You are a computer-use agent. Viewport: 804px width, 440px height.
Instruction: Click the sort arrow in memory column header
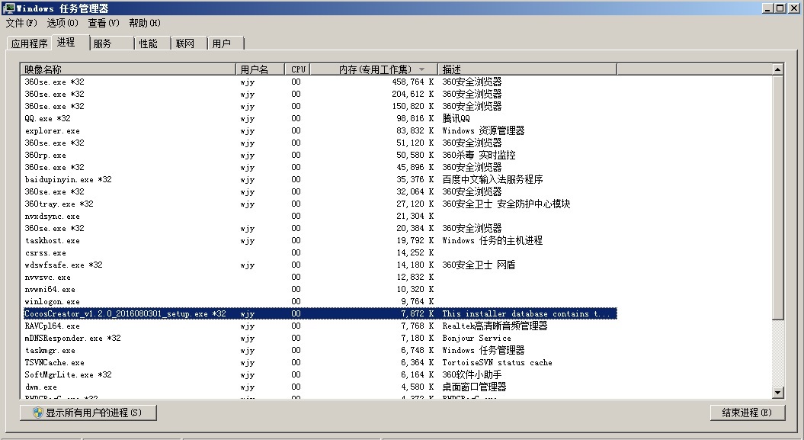pos(421,69)
